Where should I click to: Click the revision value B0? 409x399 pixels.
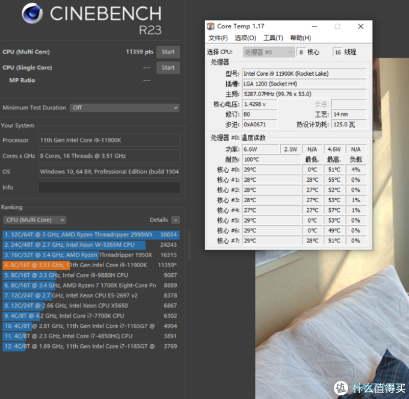click(x=260, y=114)
